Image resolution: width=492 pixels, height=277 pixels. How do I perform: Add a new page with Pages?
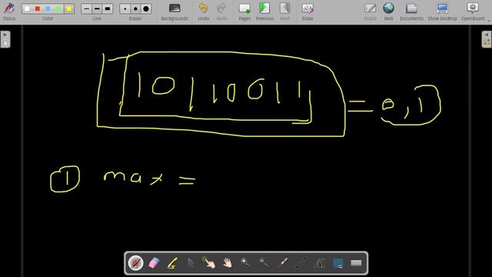point(244,12)
